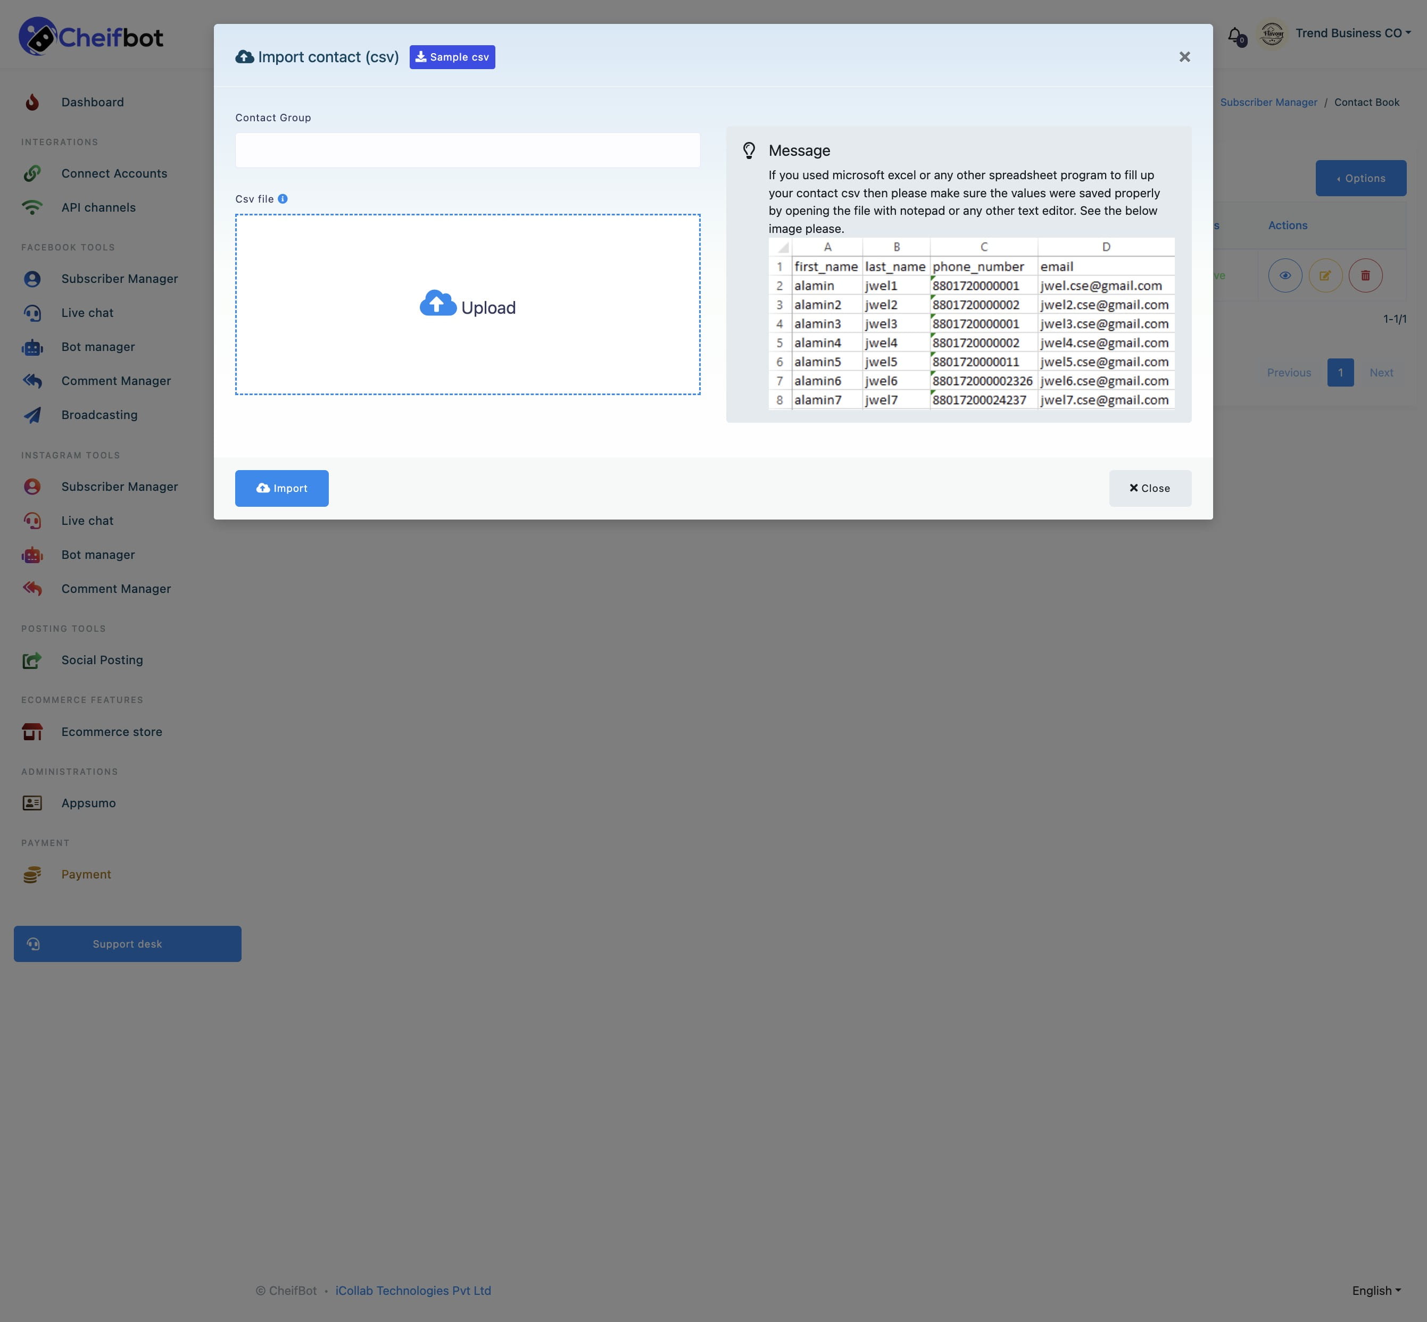The image size is (1427, 1322).
Task: Click the Facebook Subscriber Manager menu item
Action: (119, 278)
